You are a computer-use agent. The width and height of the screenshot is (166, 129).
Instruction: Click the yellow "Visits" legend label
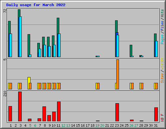(x=162, y=64)
